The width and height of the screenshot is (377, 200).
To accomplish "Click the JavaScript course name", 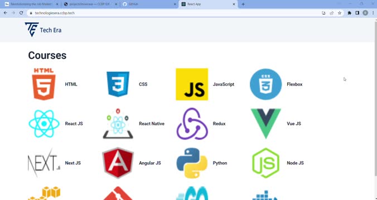I will [224, 84].
